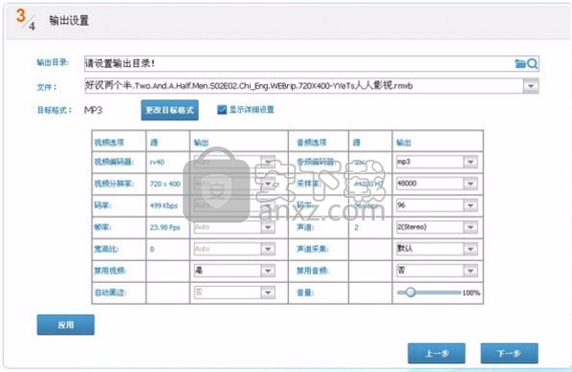
Task: Open audio encoder mp3 dropdown
Action: pos(470,162)
